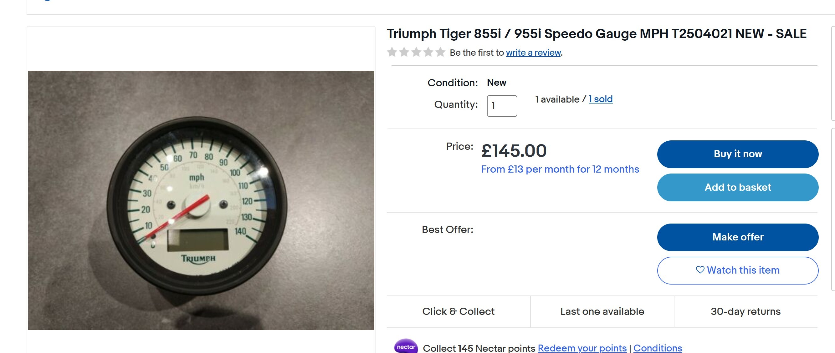Screen dimensions: 835x353
Task: Click the third grey rating star
Action: (x=416, y=52)
